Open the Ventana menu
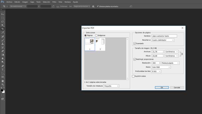The height and width of the screenshot is (114, 202). point(68,2)
